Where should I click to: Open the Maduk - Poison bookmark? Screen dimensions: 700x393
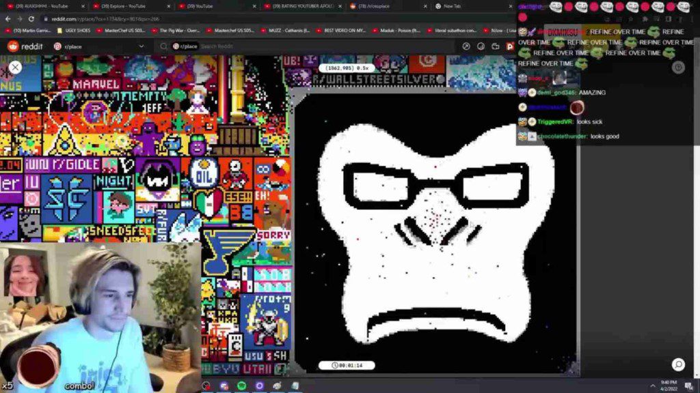(x=396, y=30)
